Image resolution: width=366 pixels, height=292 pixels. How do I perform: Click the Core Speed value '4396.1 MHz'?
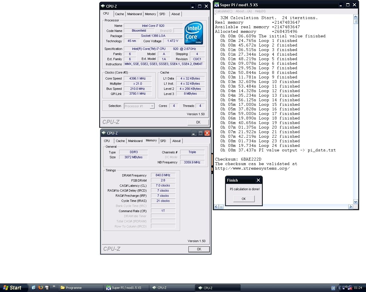138,78
